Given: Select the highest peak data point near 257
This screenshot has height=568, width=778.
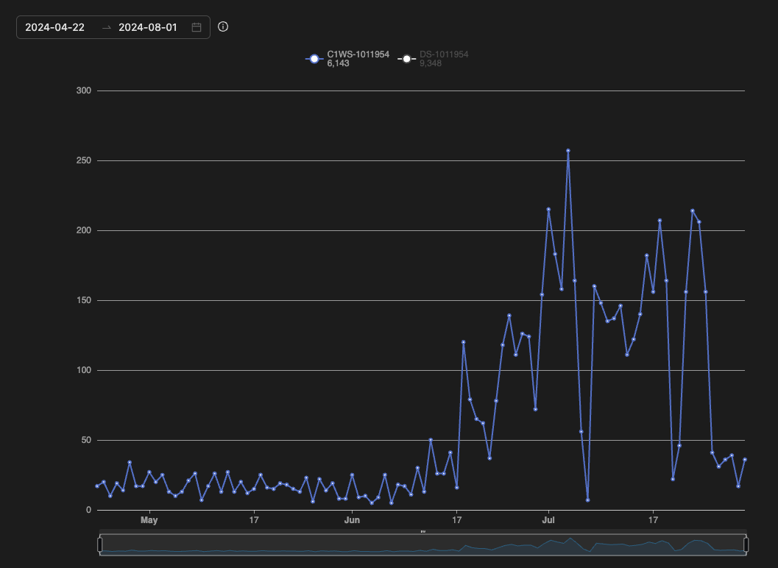Looking at the screenshot, I should coord(567,150).
